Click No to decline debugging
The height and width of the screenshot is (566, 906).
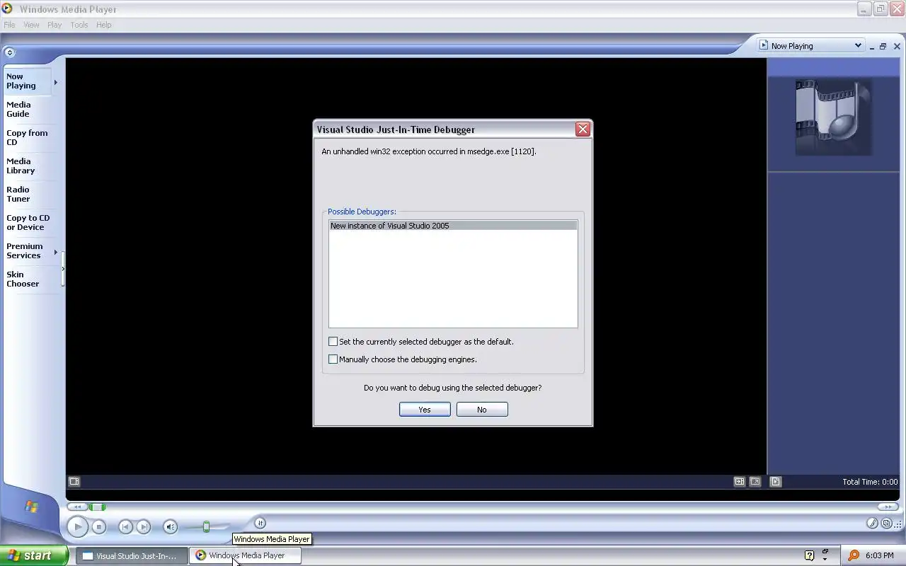[482, 410]
